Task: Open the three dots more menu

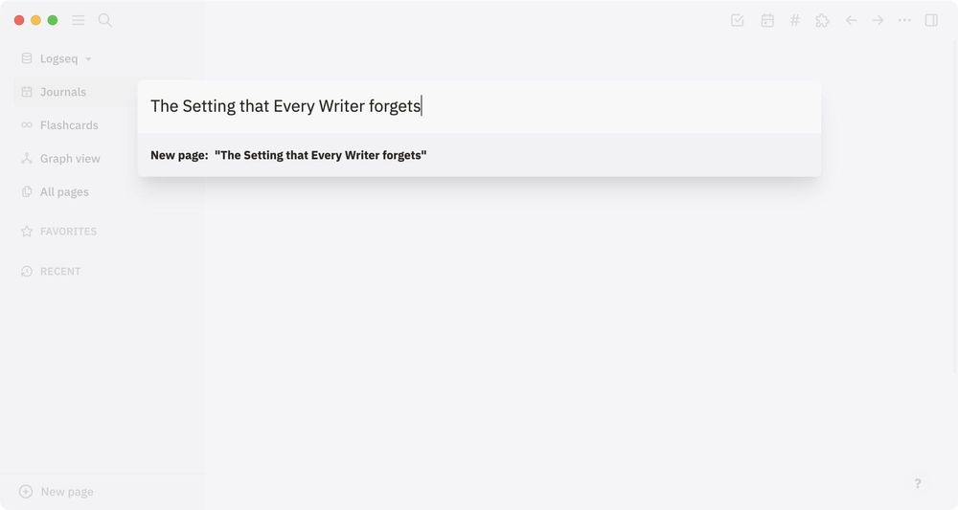Action: point(904,20)
